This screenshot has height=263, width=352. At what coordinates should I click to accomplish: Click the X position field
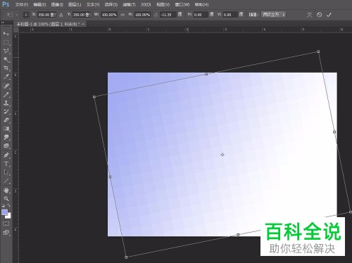click(46, 15)
